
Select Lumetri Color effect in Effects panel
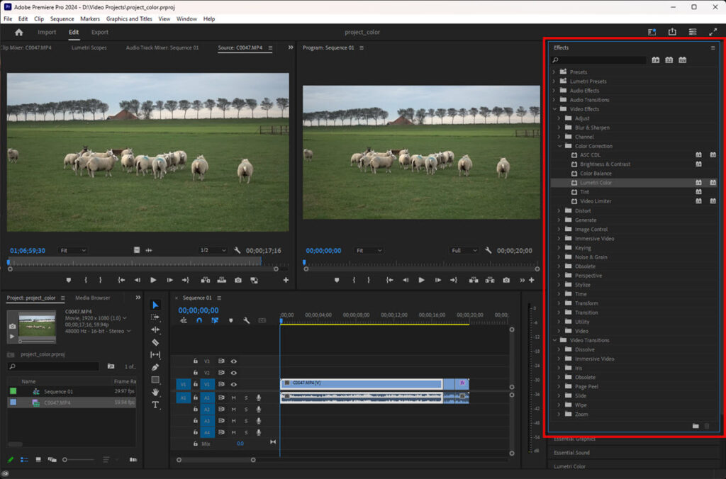[x=596, y=183]
